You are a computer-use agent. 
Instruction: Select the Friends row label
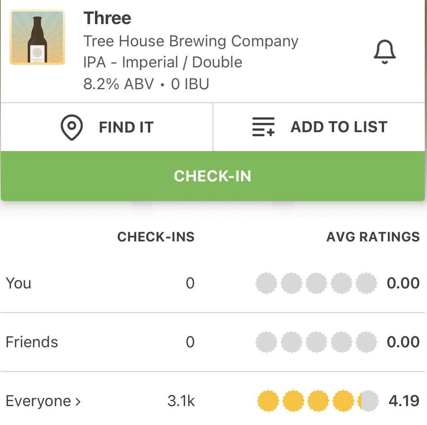32,342
